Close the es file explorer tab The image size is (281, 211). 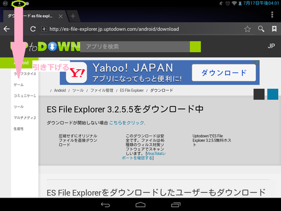[x=61, y=16]
